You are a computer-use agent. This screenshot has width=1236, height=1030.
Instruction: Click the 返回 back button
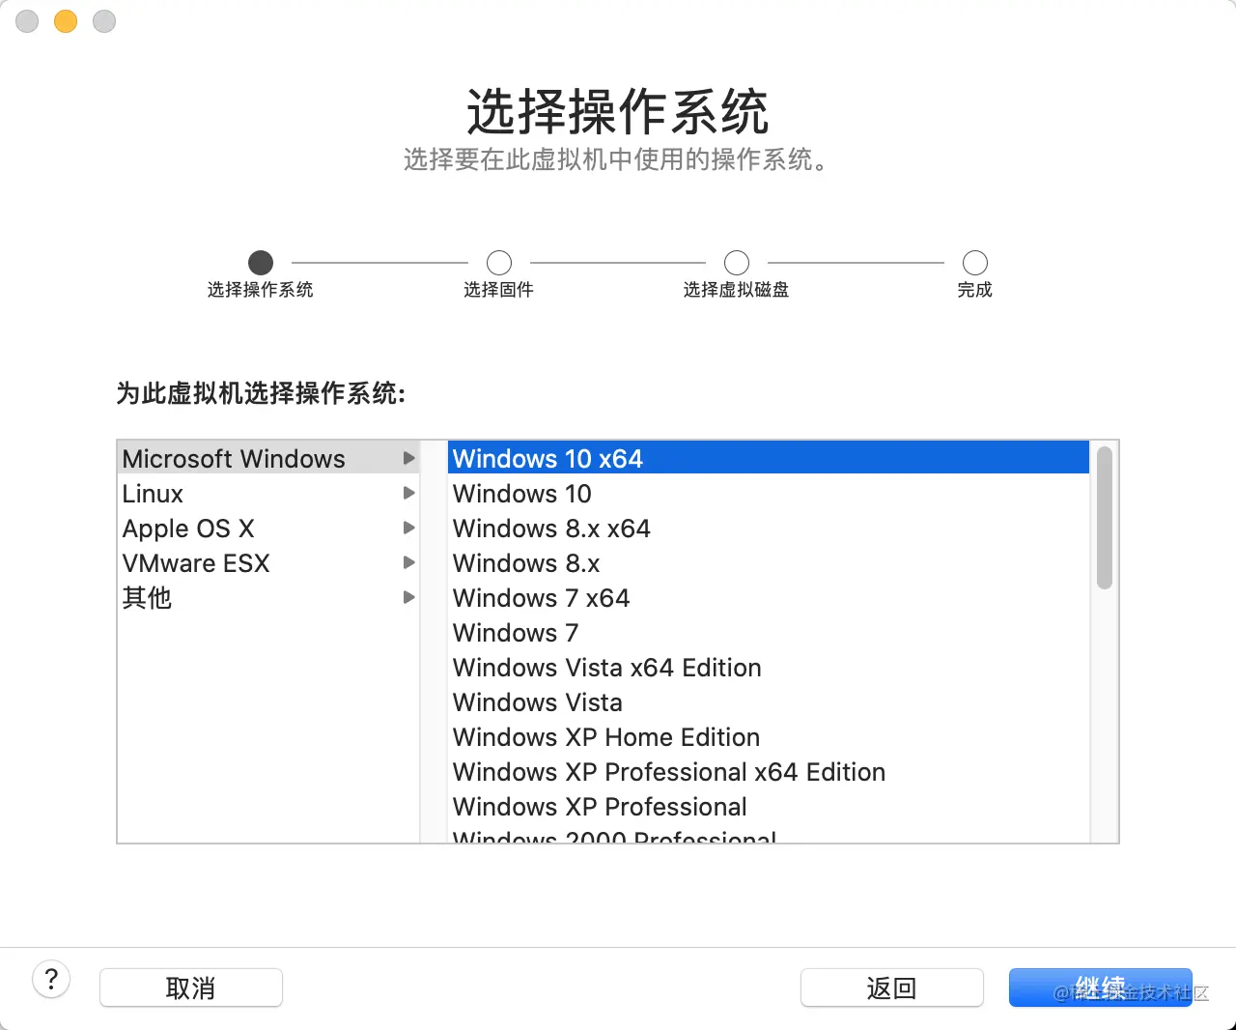(x=892, y=987)
